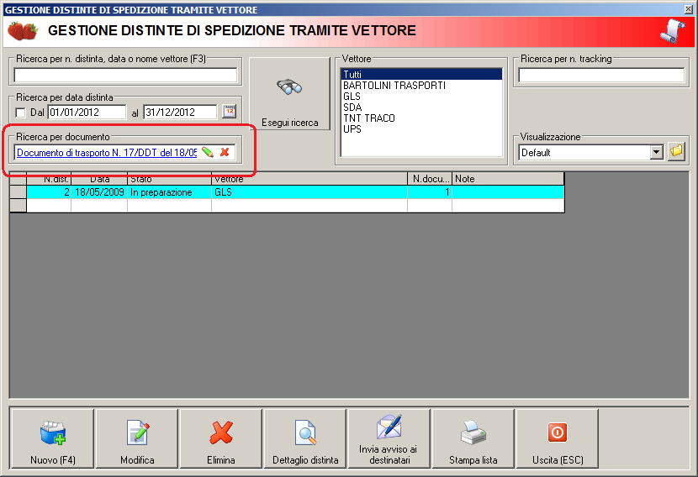Select SDA in Vettore list
This screenshot has width=698, height=477.
pos(421,107)
